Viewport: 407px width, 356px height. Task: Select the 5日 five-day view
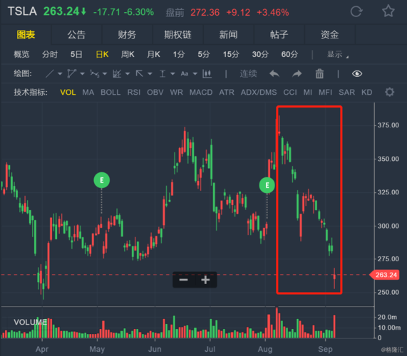[x=76, y=54]
